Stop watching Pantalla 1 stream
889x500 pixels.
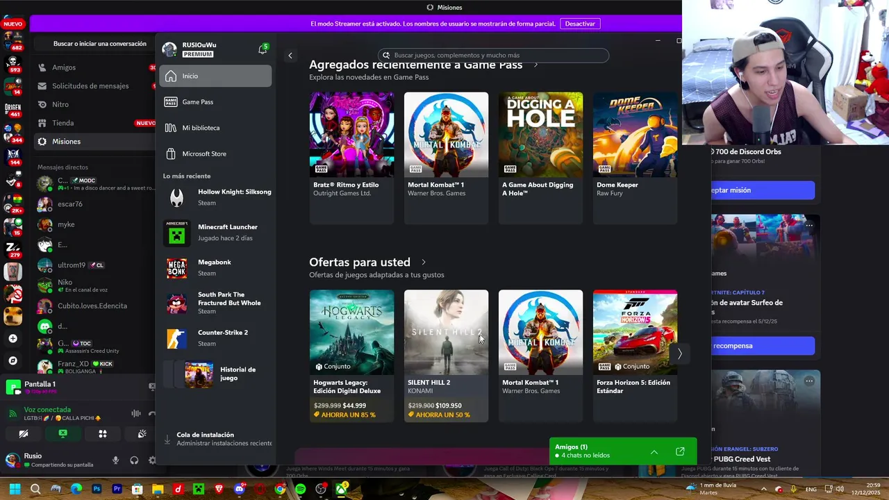pos(152,386)
